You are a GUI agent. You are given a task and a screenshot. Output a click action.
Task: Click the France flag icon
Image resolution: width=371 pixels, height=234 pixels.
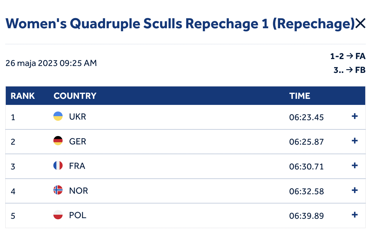58,165
